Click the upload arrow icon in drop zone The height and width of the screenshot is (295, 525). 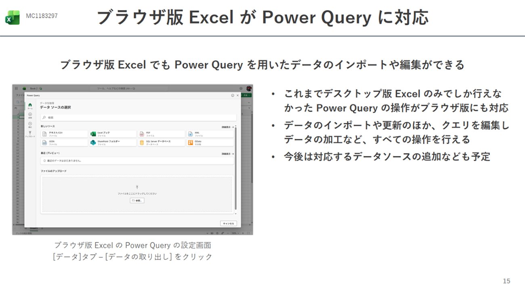pyautogui.click(x=137, y=187)
